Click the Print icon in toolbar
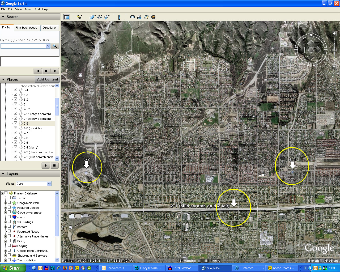The image size is (340, 272). pos(139,17)
